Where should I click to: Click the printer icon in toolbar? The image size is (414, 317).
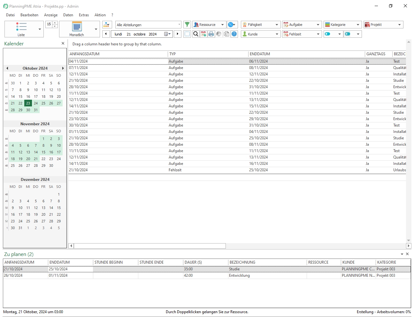pos(211,34)
